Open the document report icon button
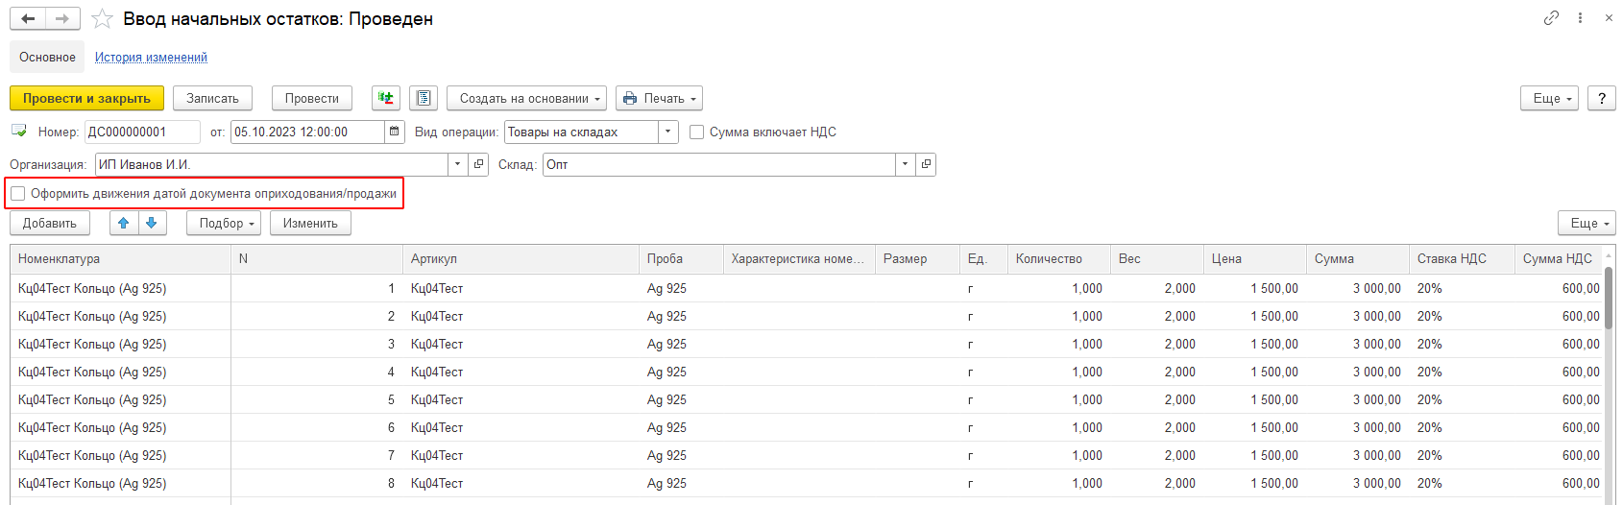The width and height of the screenshot is (1623, 505). (424, 98)
